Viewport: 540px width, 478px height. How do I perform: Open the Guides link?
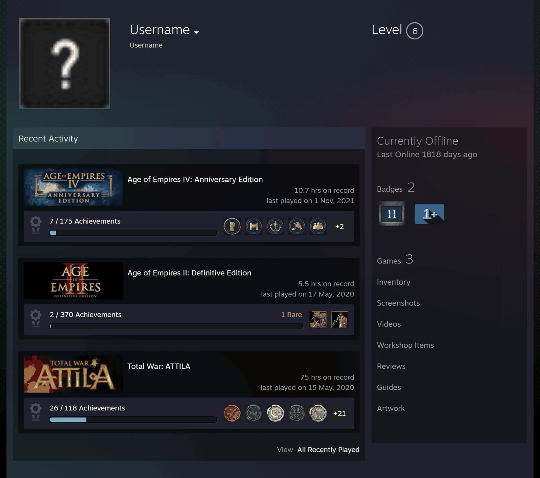[x=389, y=387]
